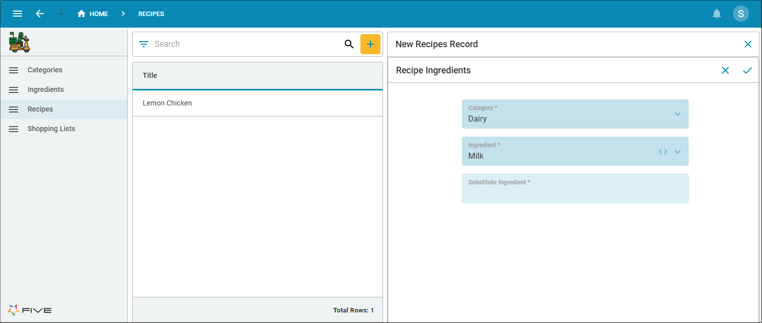762x323 pixels.
Task: Open the user avatar S menu
Action: (741, 14)
